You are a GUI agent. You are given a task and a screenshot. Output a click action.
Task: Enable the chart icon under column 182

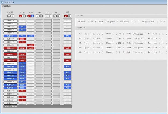(46, 16)
